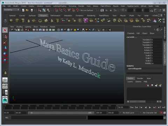
Task: Open the No Character Set dropdown
Action: [149, 113]
